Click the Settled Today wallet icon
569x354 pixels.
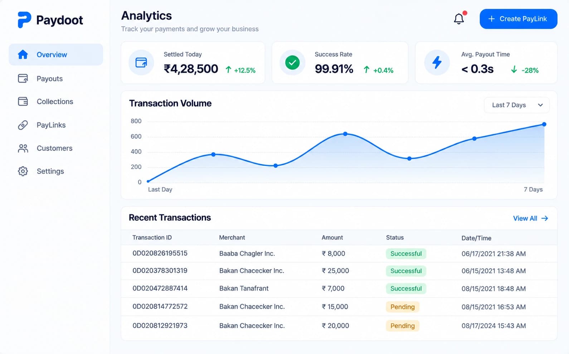click(141, 62)
